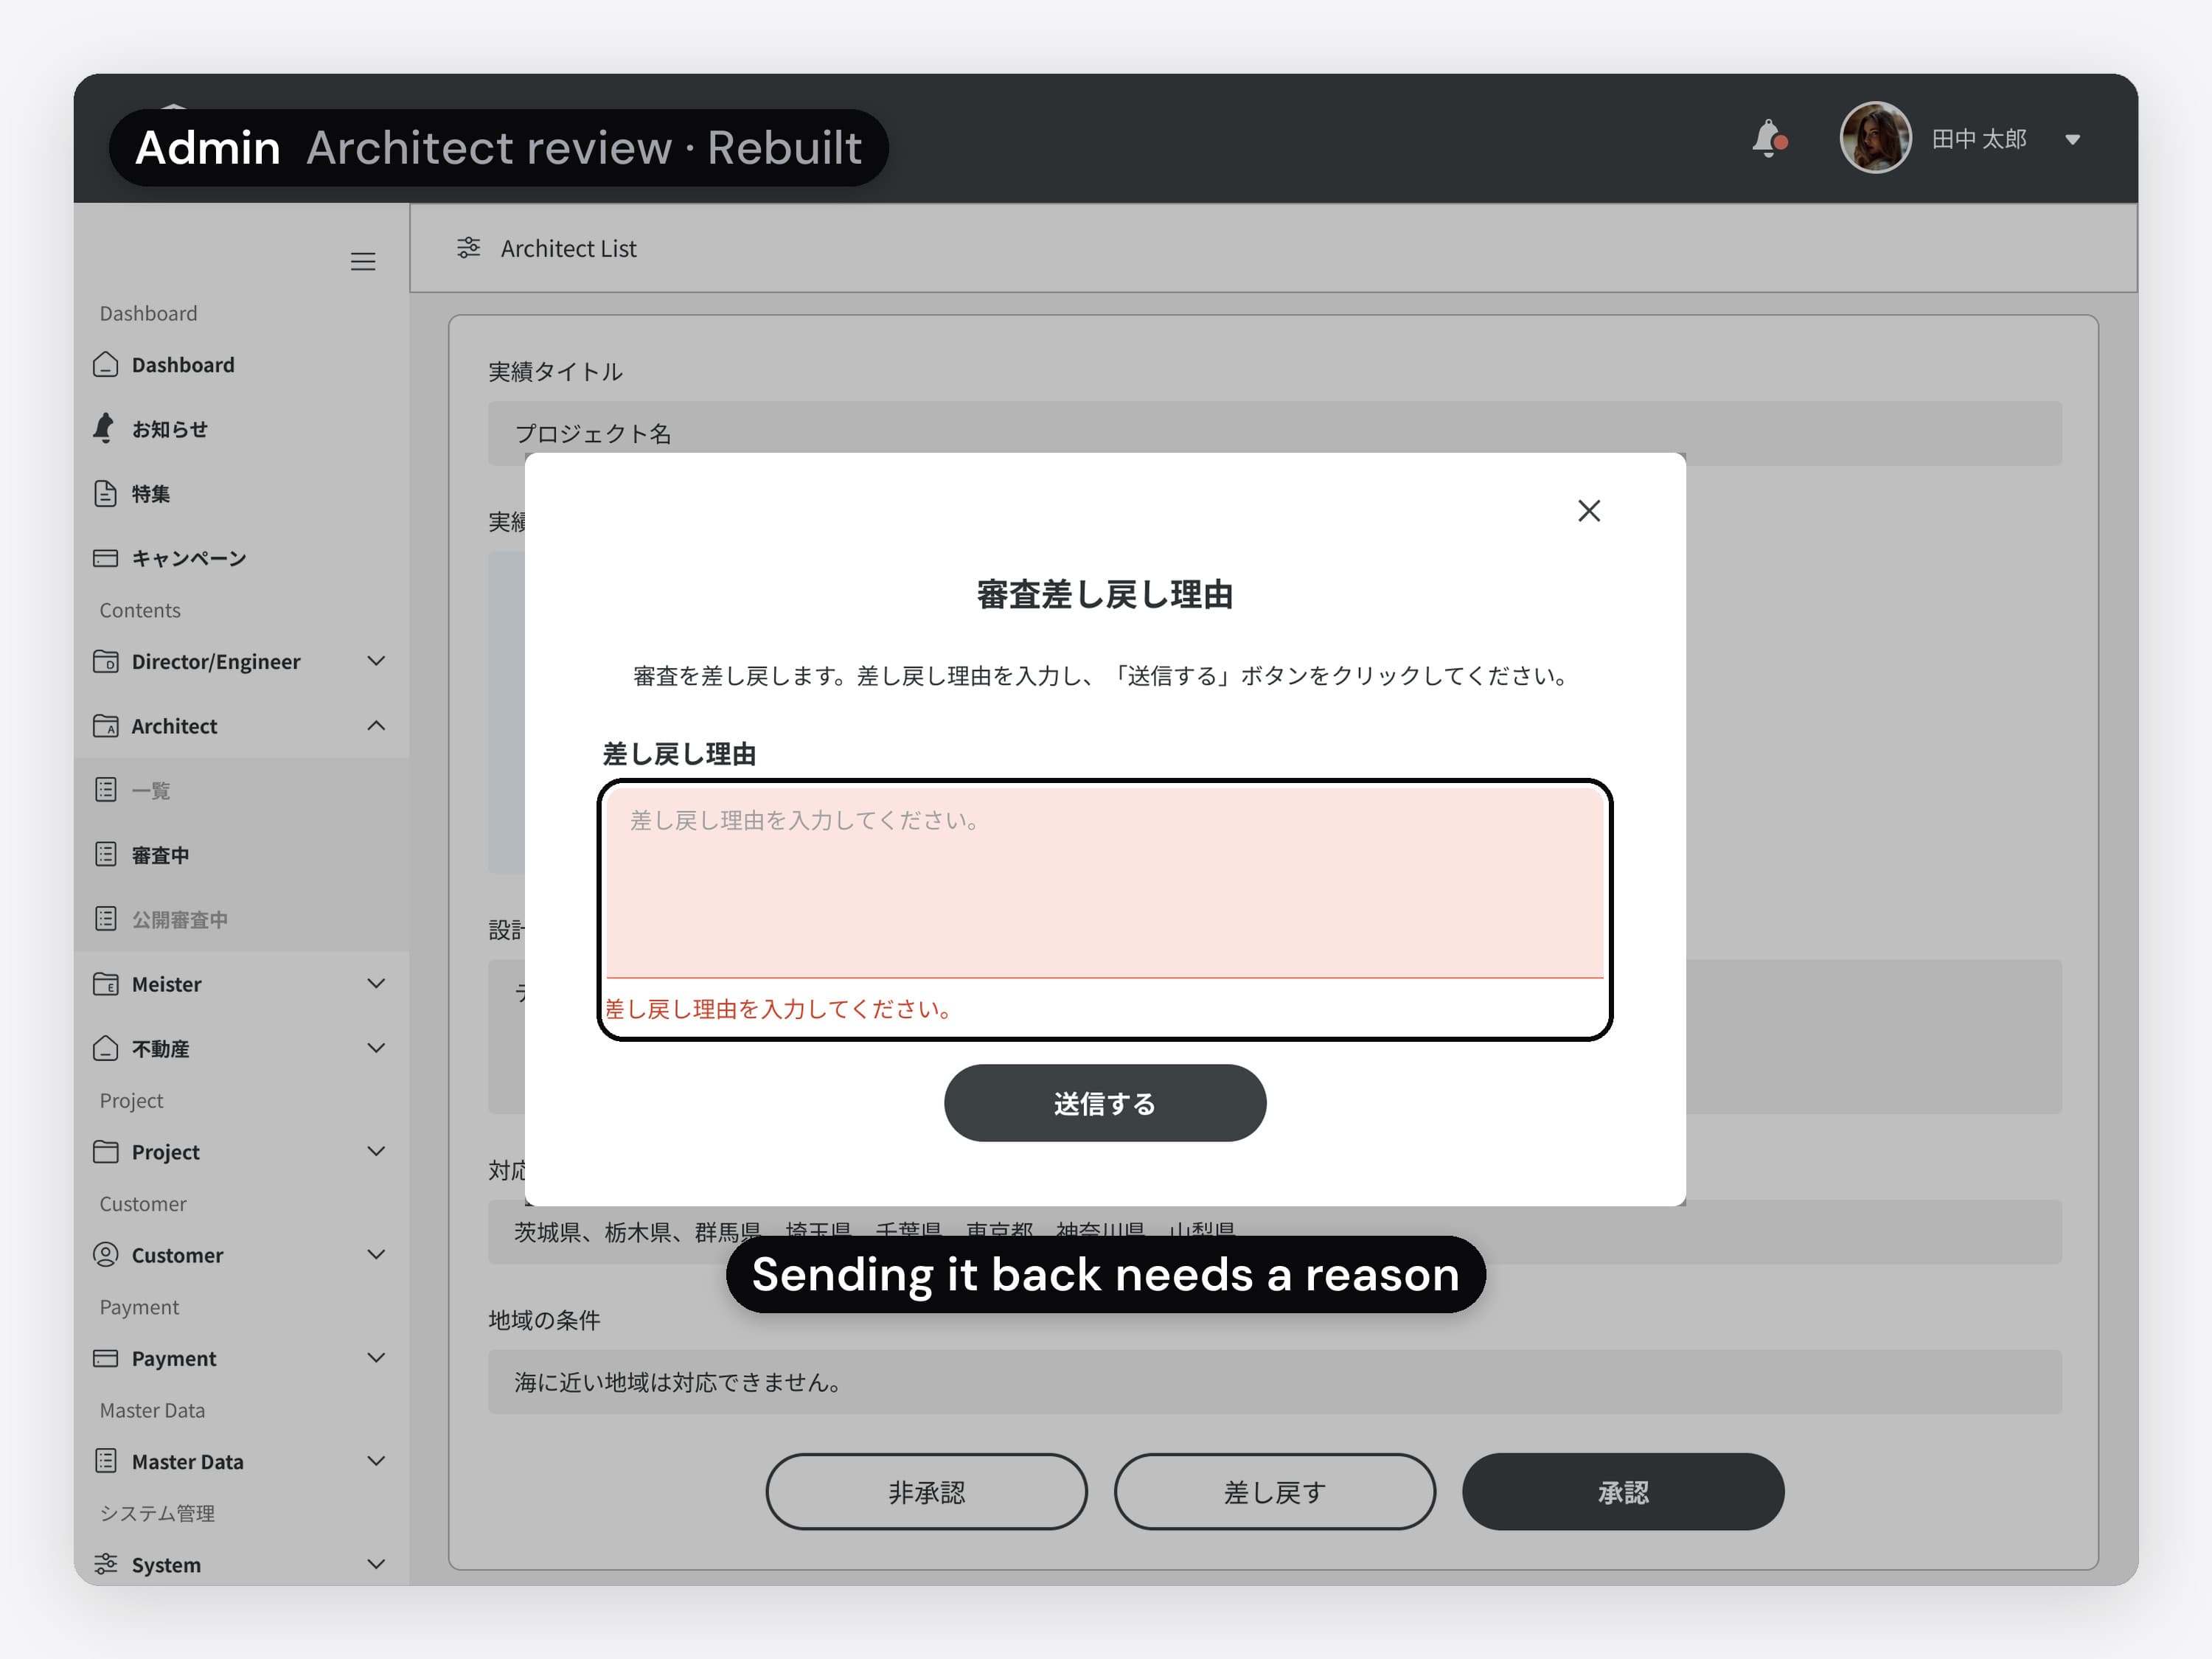
Task: Click the 承認 approve button
Action: tap(1622, 1492)
